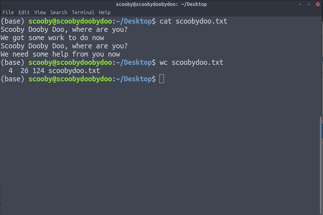Viewport: 323px width, 215px height.
Task: Click the line 'We need some help from you now'
Action: 60,54
